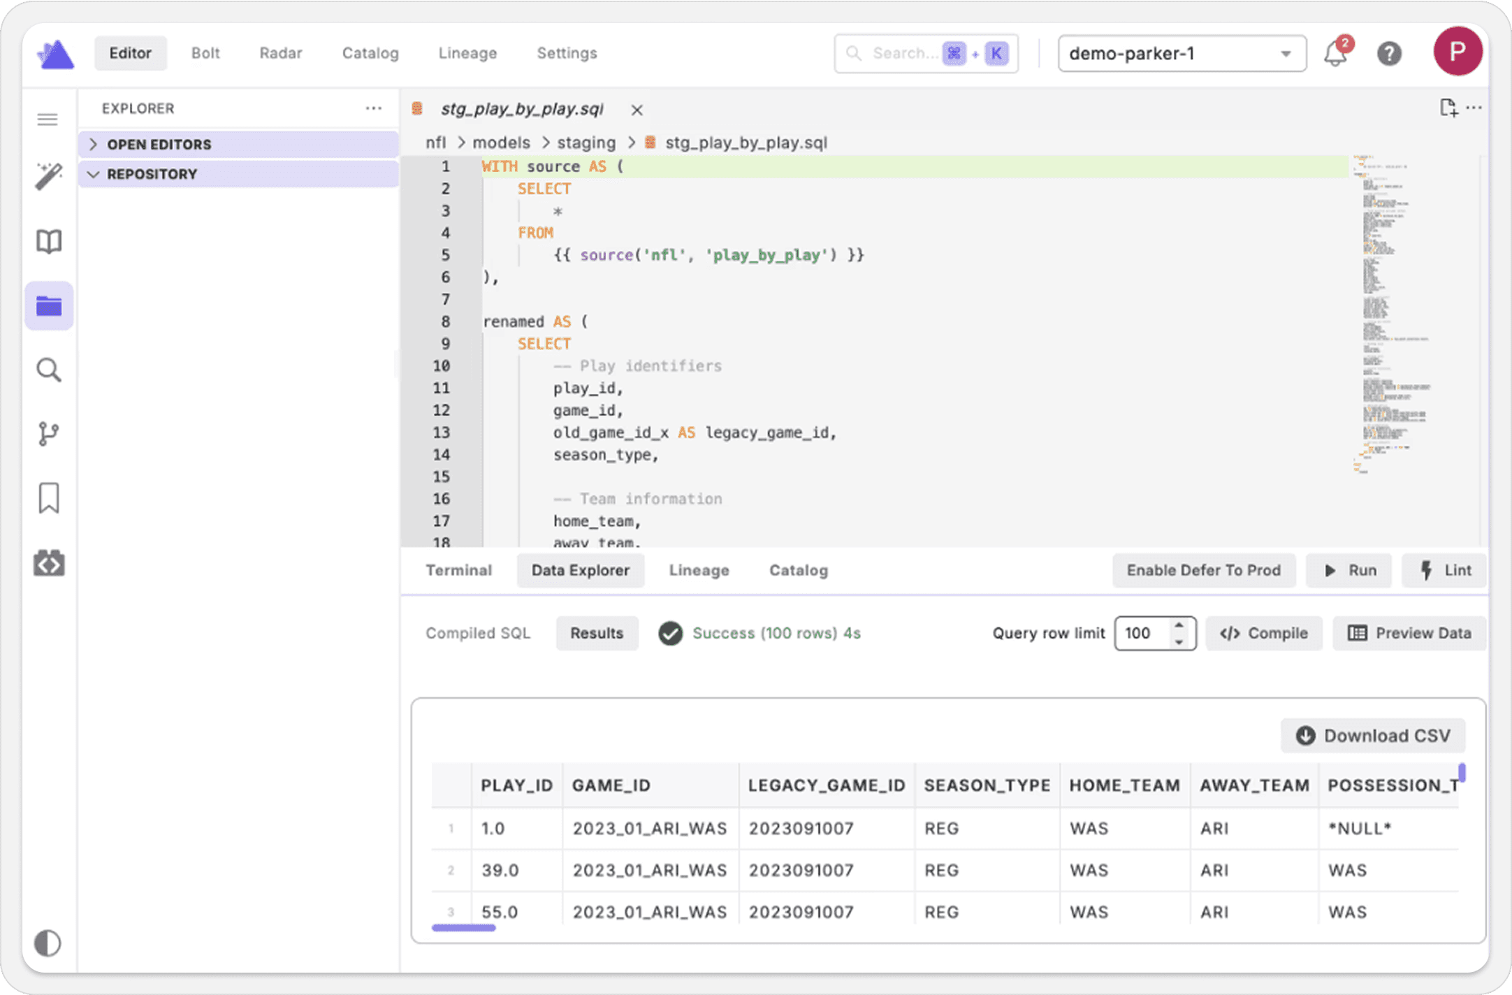This screenshot has width=1512, height=995.
Task: Toggle dark mode half-circle icon
Action: 48,943
